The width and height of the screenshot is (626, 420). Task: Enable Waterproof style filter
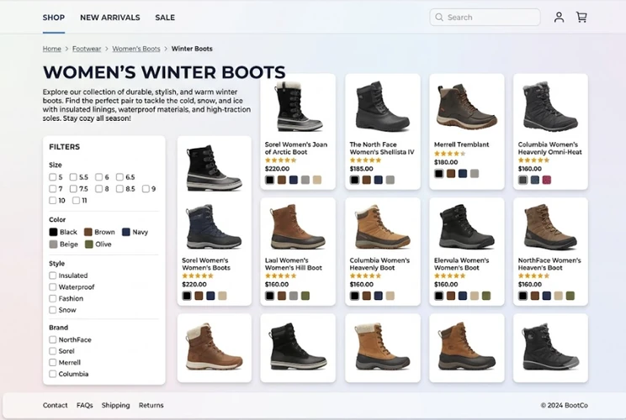[x=53, y=287]
